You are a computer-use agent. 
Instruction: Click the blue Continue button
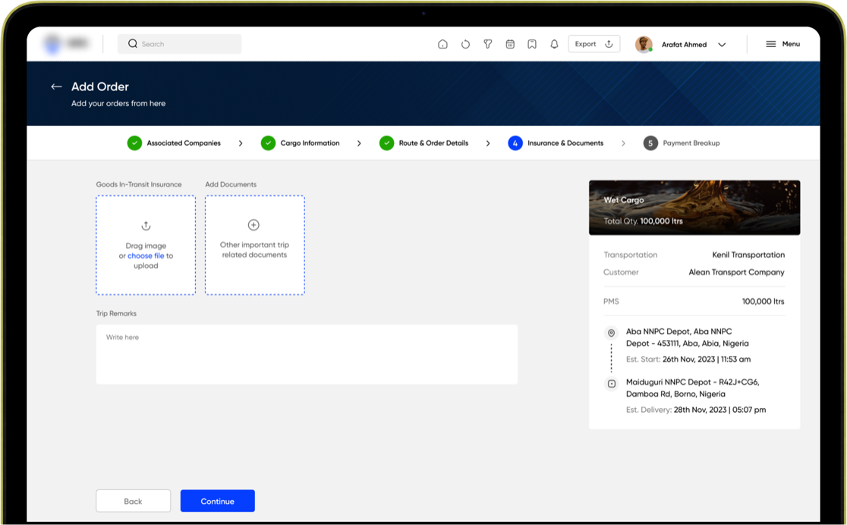click(218, 501)
